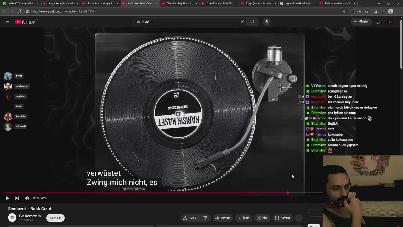The image size is (403, 227).
Task: Switch to Ebru Gündeş Kızıl tab
Action: (219, 3)
